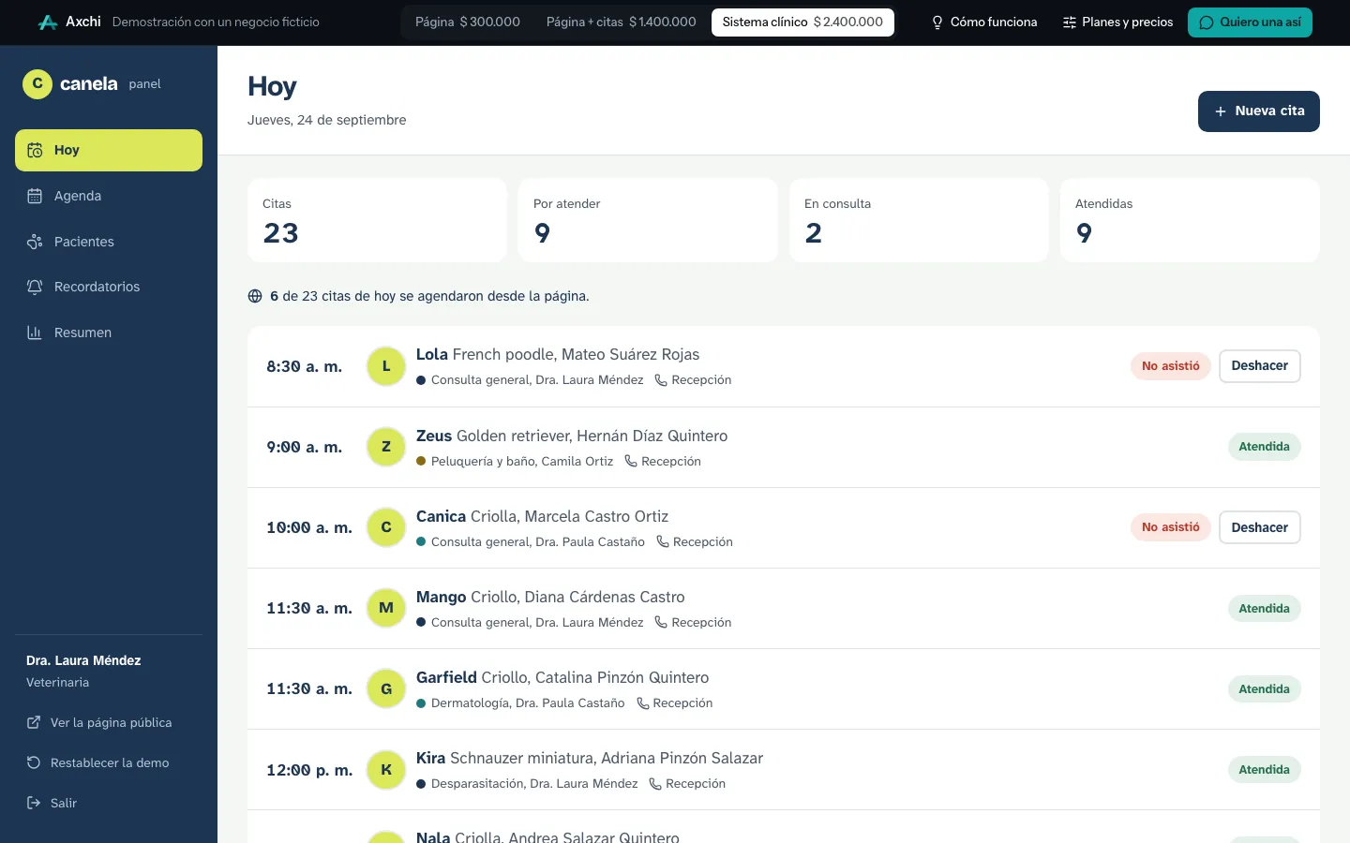Image resolution: width=1350 pixels, height=843 pixels.
Task: Go to Pacientes in the sidebar
Action: [109, 242]
